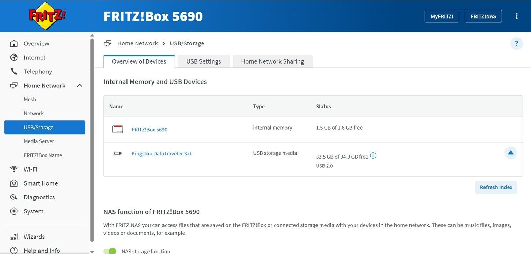This screenshot has width=531, height=254.
Task: Select Media Server in the sidebar
Action: pos(39,141)
